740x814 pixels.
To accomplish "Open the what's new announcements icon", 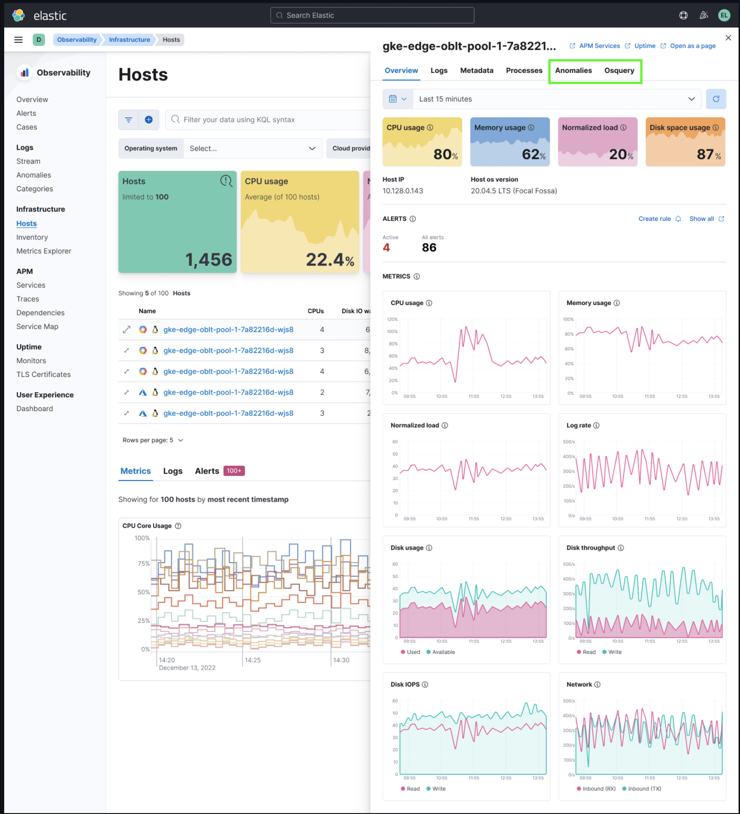I will click(x=704, y=15).
